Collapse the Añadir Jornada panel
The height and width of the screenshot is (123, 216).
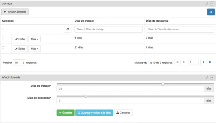[212, 78]
